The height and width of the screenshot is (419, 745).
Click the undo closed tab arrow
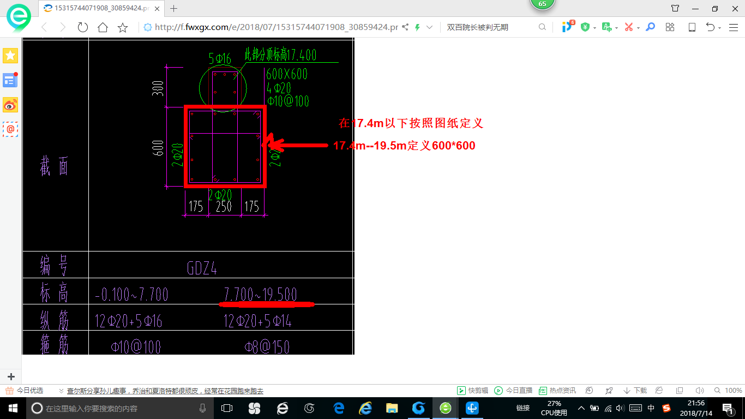(x=710, y=27)
